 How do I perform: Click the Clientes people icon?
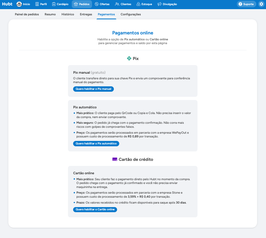117,4
